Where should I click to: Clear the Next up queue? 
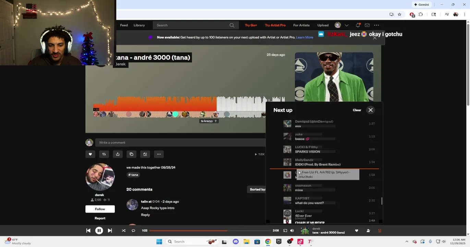[x=357, y=110]
